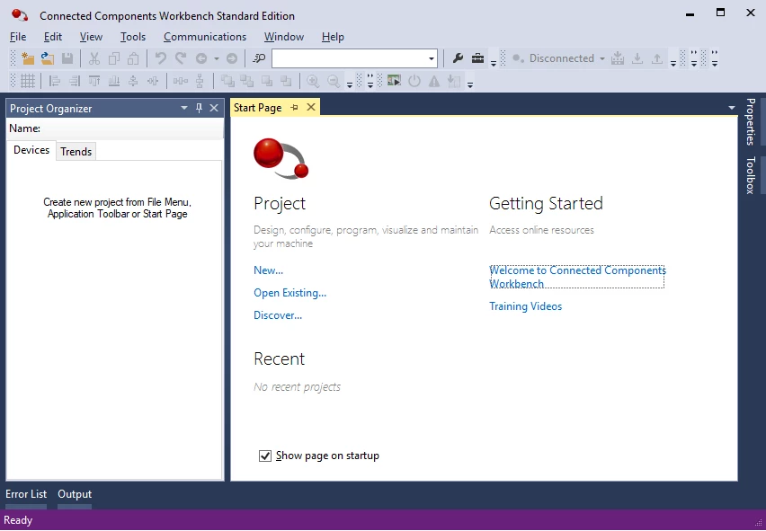The width and height of the screenshot is (766, 531).
Task: Click the Open Project folder icon
Action: click(x=48, y=58)
